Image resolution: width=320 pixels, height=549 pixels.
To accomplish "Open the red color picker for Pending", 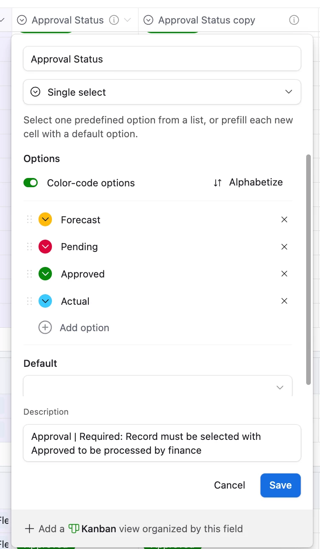I will [45, 247].
